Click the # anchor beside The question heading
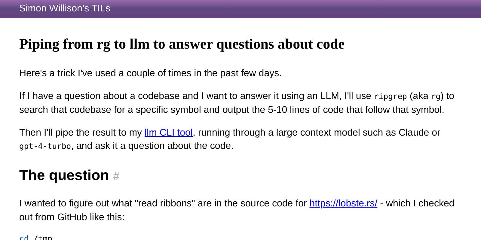This screenshot has height=240, width=481. pos(116,177)
